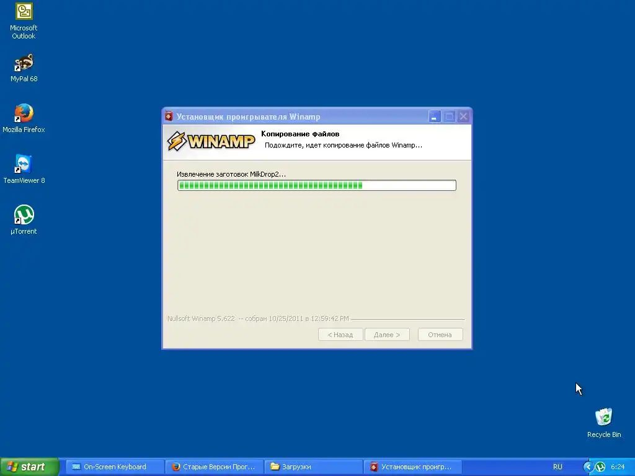Select the TeamViewer 8 desktop shortcut
The height and width of the screenshot is (476, 635).
pyautogui.click(x=24, y=169)
